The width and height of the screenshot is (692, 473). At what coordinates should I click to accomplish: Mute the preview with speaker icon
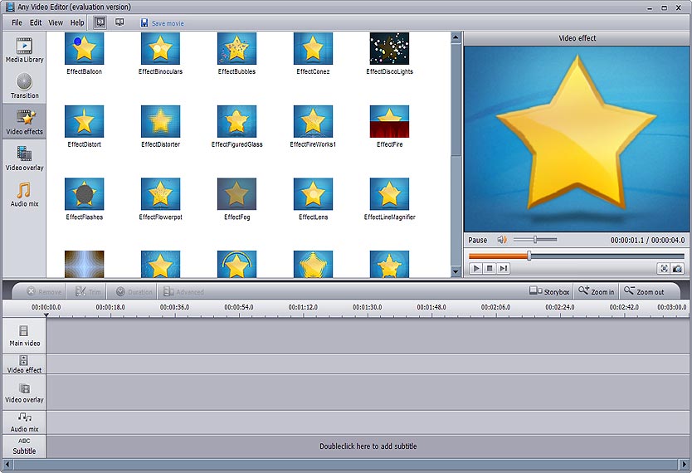(502, 240)
